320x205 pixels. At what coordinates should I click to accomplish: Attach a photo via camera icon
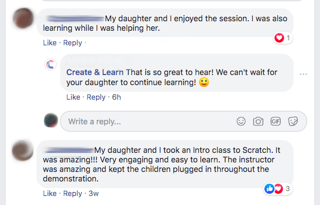coord(258,122)
